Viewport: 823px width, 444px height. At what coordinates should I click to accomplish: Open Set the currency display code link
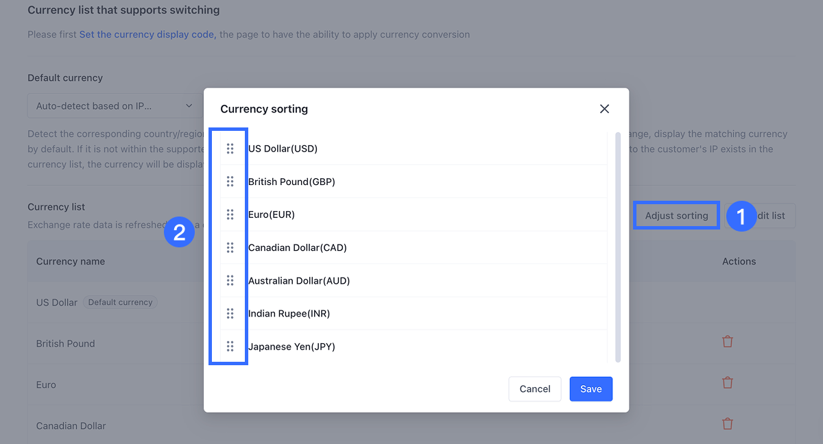[x=147, y=34]
